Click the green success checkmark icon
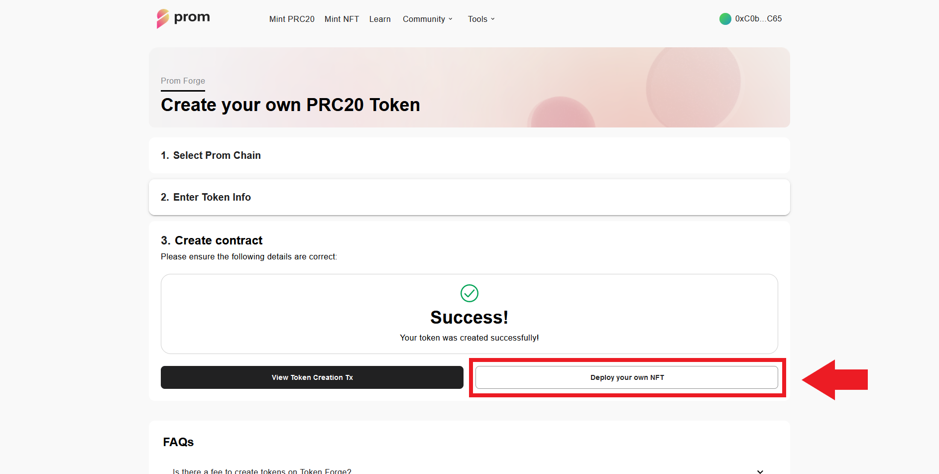Screen dimensions: 939x474 (469, 293)
